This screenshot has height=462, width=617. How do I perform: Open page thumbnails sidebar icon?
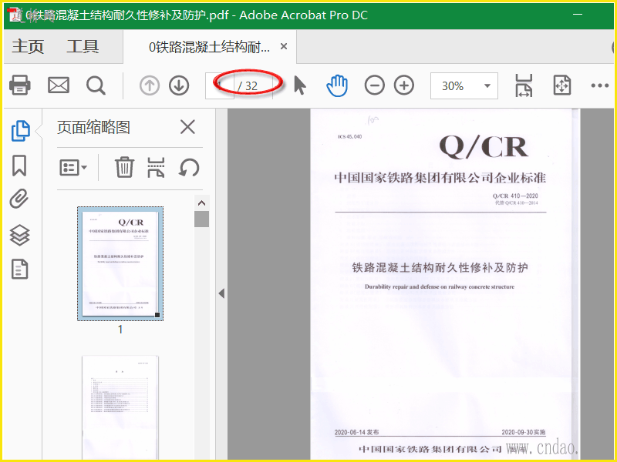[20, 130]
